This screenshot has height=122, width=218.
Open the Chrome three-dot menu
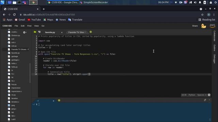point(214,15)
